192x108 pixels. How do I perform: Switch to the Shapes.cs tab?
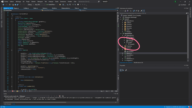[x=16, y=8]
